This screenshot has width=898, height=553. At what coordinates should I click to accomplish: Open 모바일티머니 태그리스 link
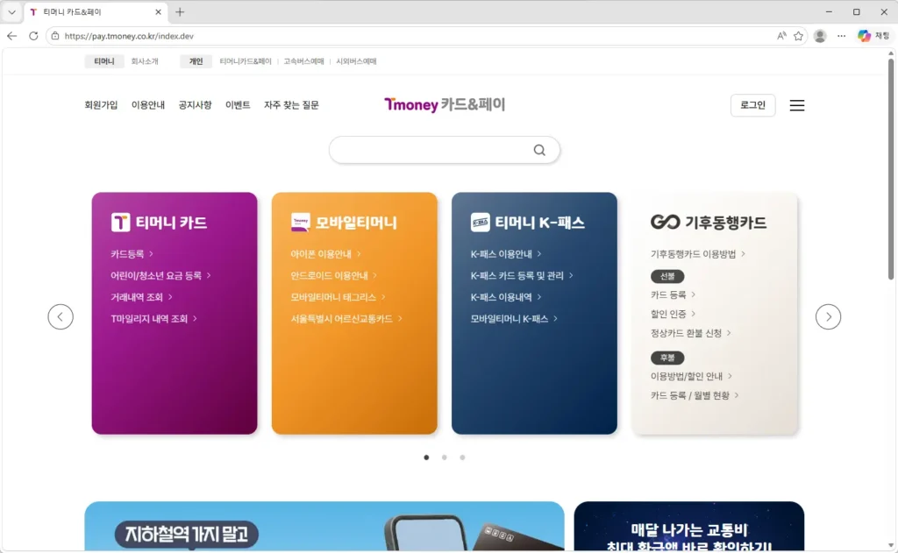(x=338, y=297)
